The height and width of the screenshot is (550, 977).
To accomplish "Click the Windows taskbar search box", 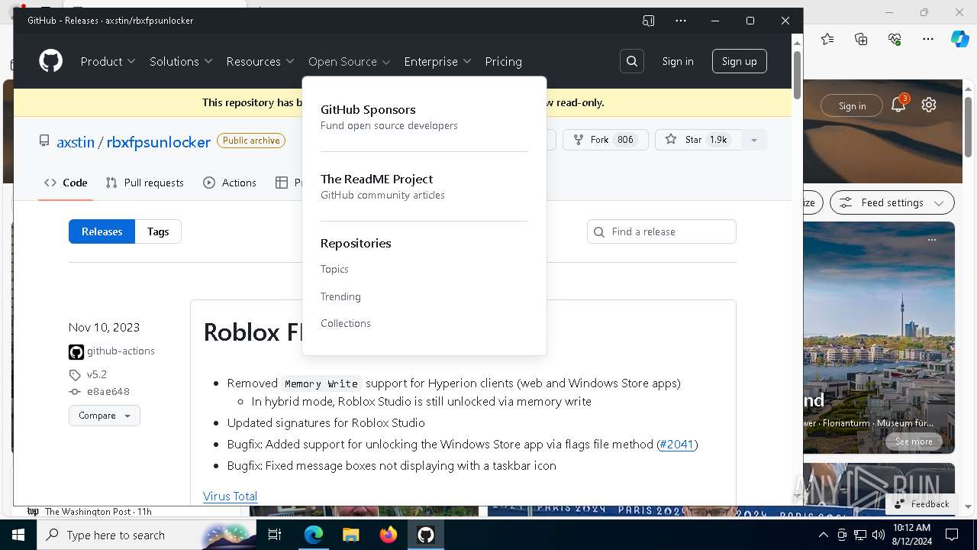I will click(147, 535).
